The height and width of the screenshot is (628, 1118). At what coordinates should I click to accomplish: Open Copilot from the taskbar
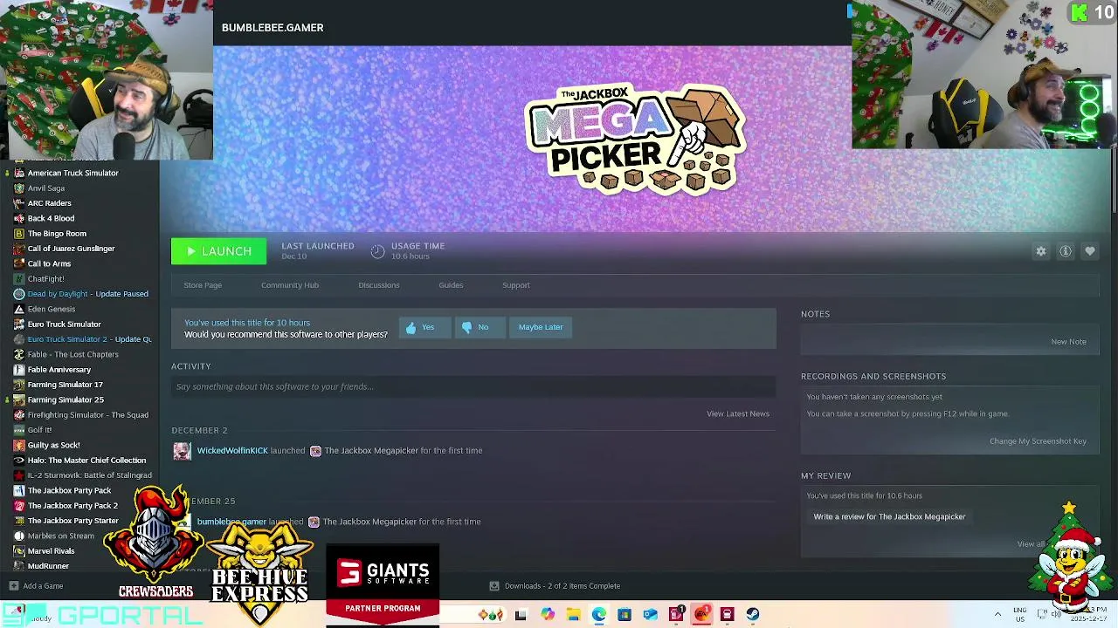click(x=548, y=615)
